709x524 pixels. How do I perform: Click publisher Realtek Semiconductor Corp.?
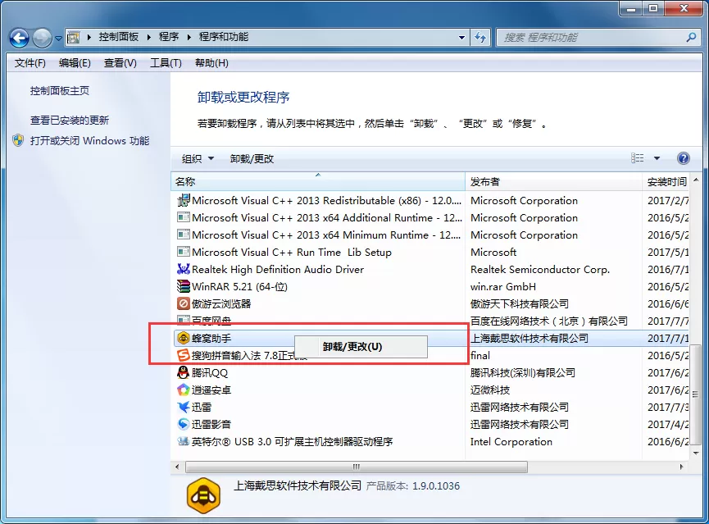coord(540,269)
